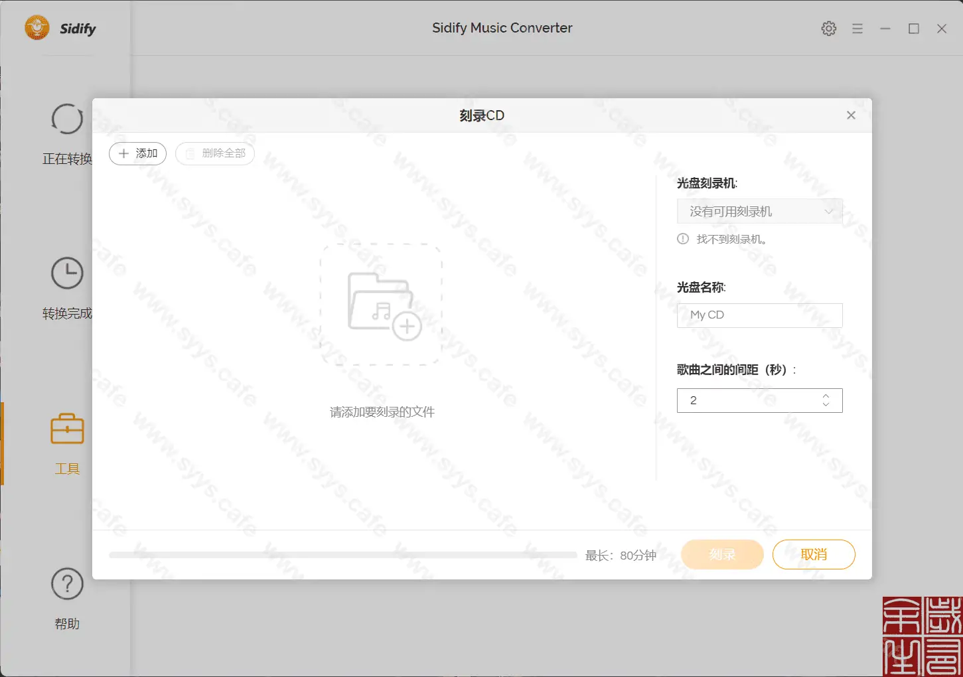Click the CD capacity progress bar
Viewport: 963px width, 677px height.
342,554
